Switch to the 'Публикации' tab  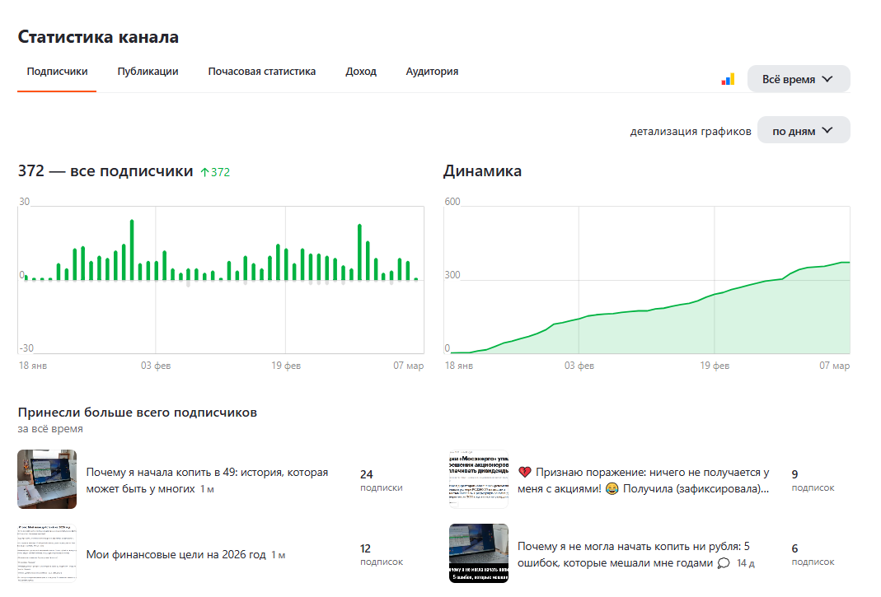(x=147, y=72)
